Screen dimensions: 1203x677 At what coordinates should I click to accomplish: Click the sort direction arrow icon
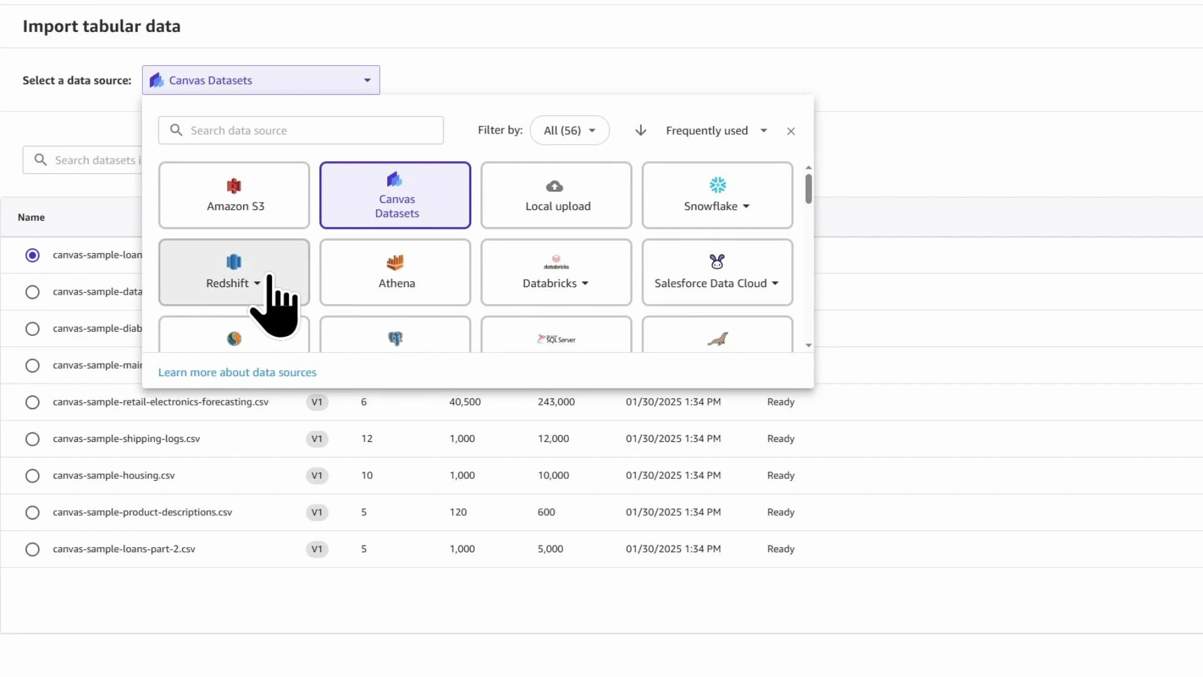(x=640, y=130)
